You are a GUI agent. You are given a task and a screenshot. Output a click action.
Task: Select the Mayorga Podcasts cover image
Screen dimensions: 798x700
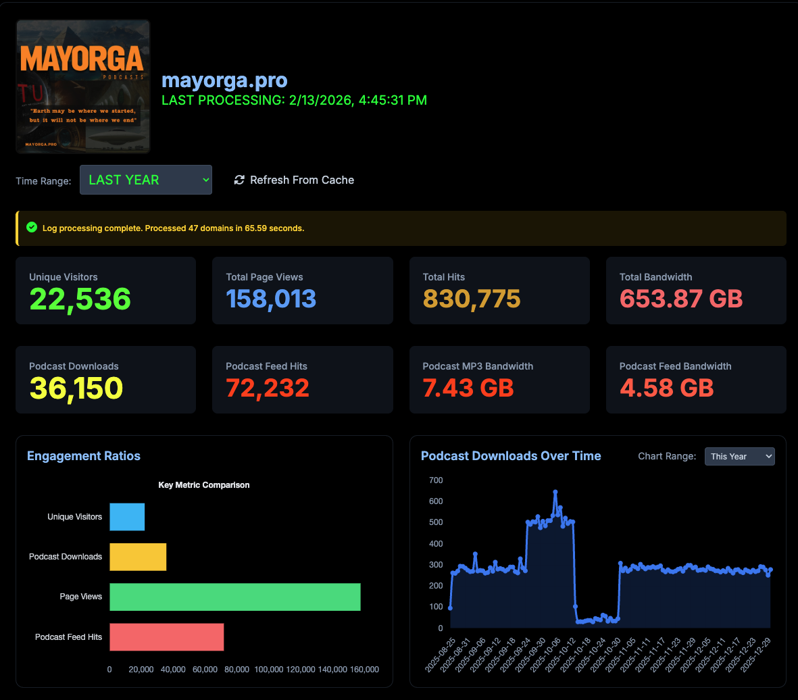(83, 86)
